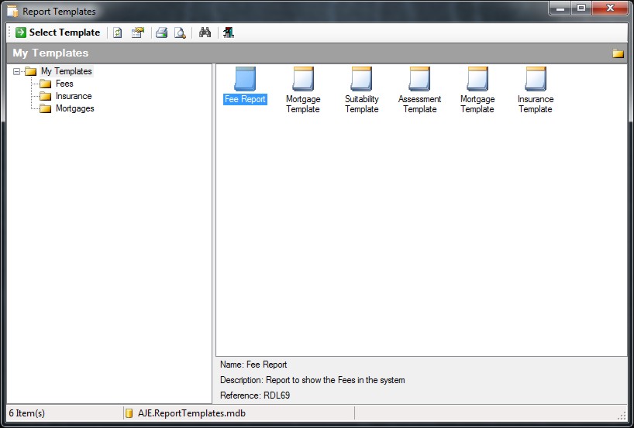Select the Suitability Template icon
634x428 pixels.
(x=361, y=80)
